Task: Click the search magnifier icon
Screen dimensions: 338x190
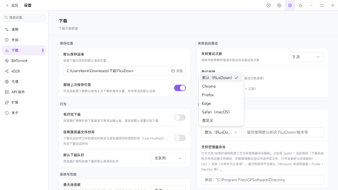Action: (x=6, y=18)
